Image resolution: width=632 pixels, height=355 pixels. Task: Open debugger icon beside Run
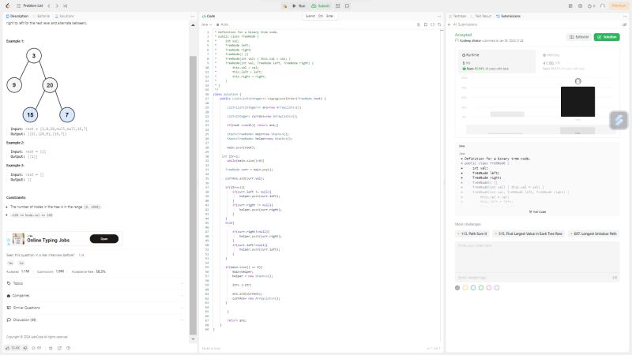tap(285, 6)
